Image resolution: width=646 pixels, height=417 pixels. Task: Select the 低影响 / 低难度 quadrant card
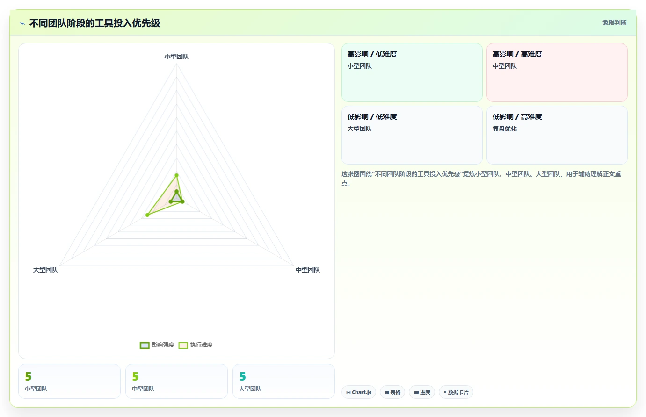[412, 135]
